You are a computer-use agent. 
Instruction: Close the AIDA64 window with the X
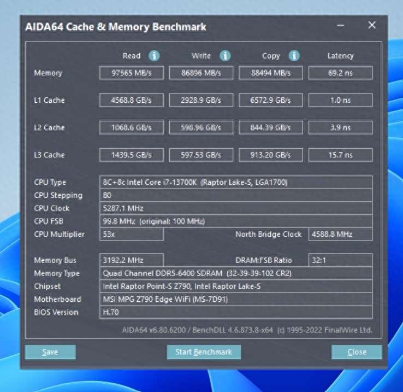[x=372, y=25]
